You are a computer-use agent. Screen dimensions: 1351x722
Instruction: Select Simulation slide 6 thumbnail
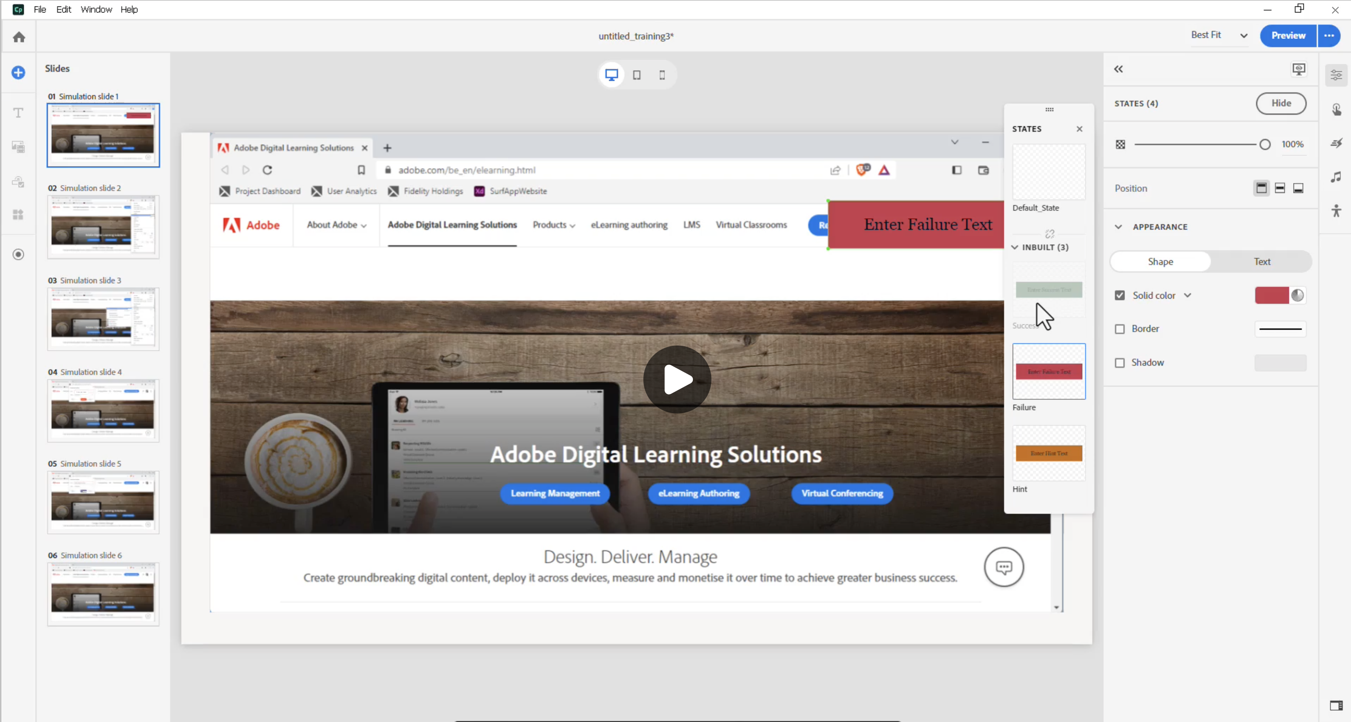[103, 594]
